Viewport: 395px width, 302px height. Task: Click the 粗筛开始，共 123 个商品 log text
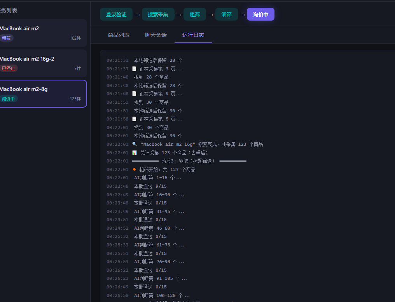tap(167, 169)
